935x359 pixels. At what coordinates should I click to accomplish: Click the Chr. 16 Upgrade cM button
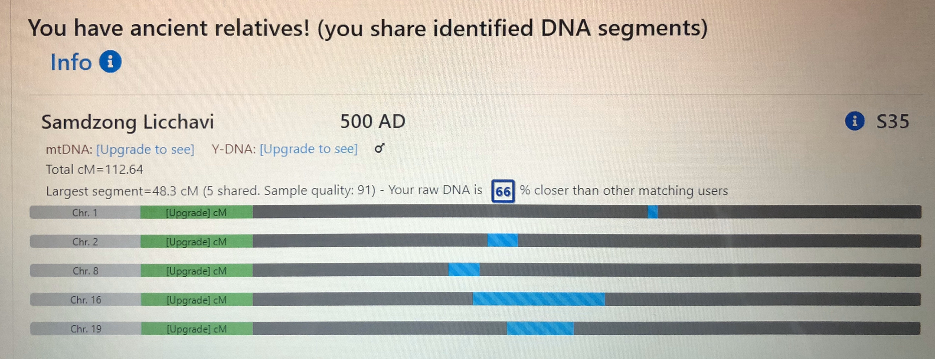pyautogui.click(x=196, y=300)
